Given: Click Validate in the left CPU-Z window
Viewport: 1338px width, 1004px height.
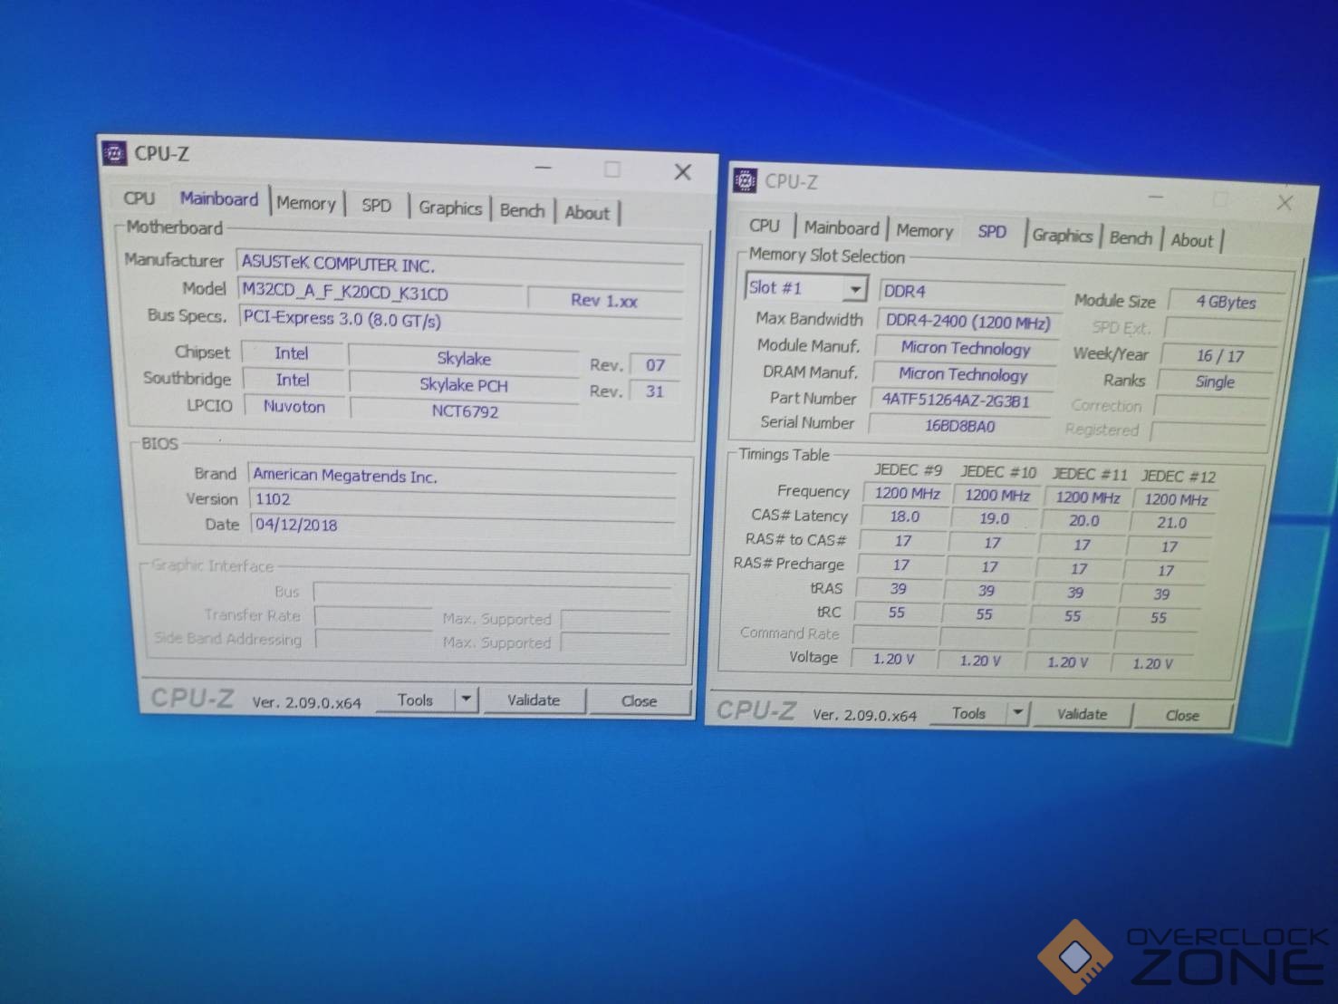Looking at the screenshot, I should (534, 700).
